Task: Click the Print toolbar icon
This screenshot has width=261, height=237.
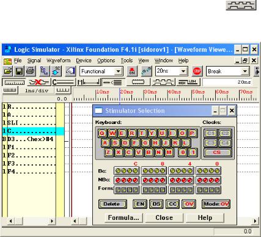Action: pyautogui.click(x=31, y=71)
